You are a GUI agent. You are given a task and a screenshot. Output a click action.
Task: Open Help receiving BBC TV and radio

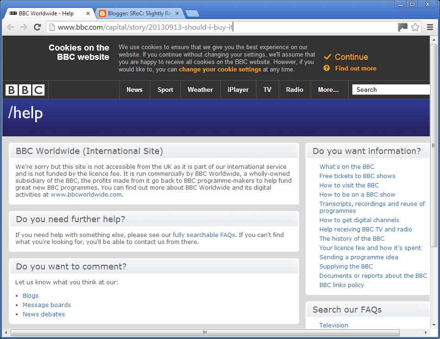(366, 229)
